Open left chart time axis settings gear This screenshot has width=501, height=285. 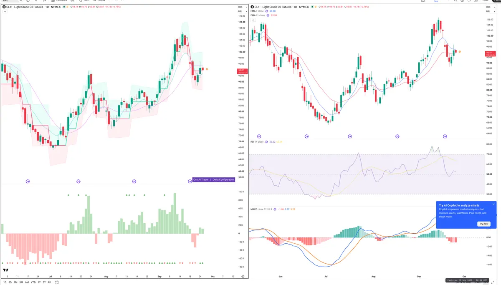click(243, 276)
